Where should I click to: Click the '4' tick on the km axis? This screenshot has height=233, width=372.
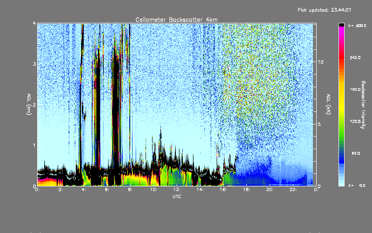pyautogui.click(x=34, y=23)
